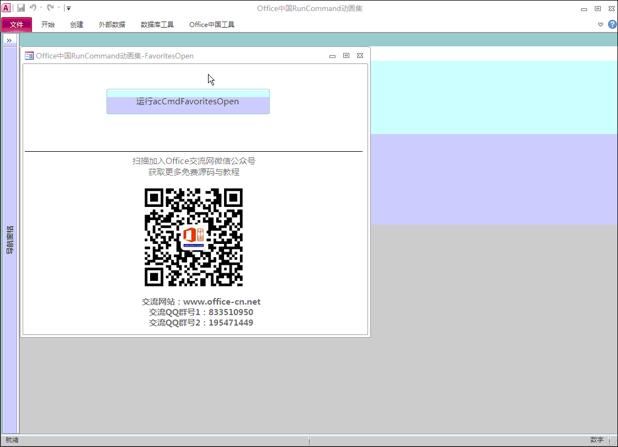Click the 扫描加入Office交流网微信公众号 label
The width and height of the screenshot is (618, 447).
(194, 161)
